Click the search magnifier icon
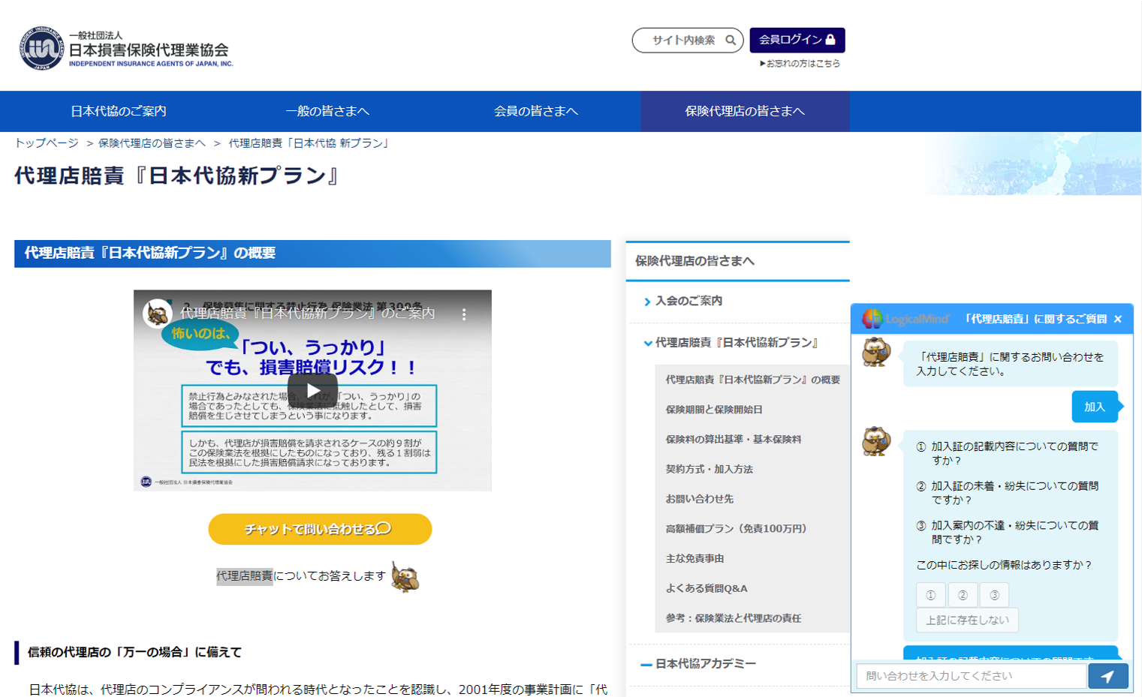This screenshot has height=697, width=1142. coord(730,41)
